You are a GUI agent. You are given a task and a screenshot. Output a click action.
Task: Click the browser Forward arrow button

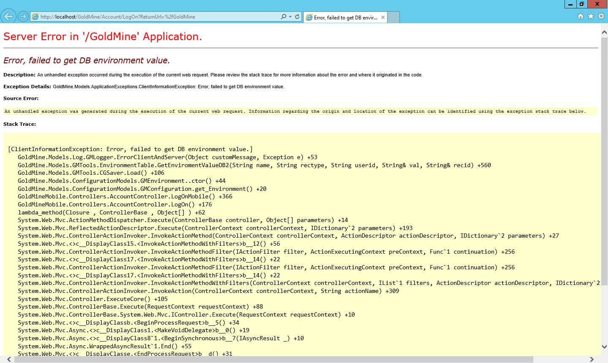click(x=23, y=16)
